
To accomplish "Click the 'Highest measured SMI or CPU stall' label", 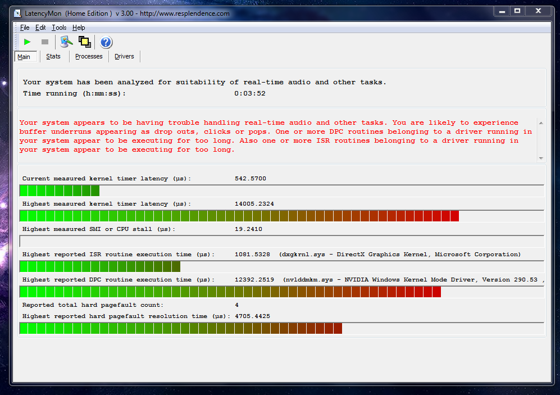I will point(99,229).
